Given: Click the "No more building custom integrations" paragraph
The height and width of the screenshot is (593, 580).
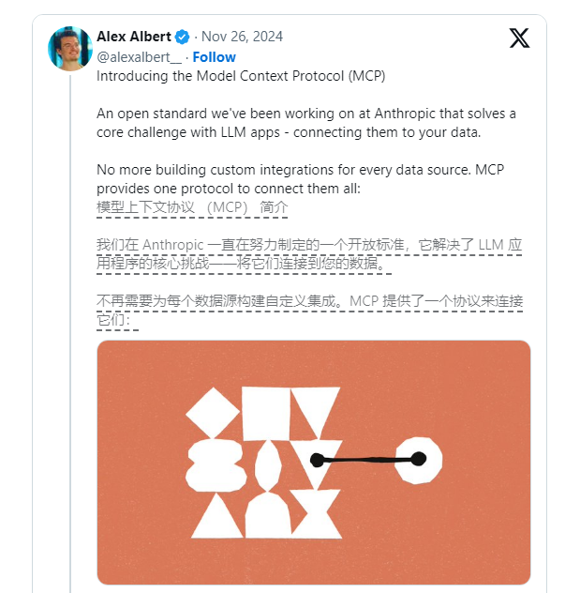Looking at the screenshot, I should coord(301,178).
